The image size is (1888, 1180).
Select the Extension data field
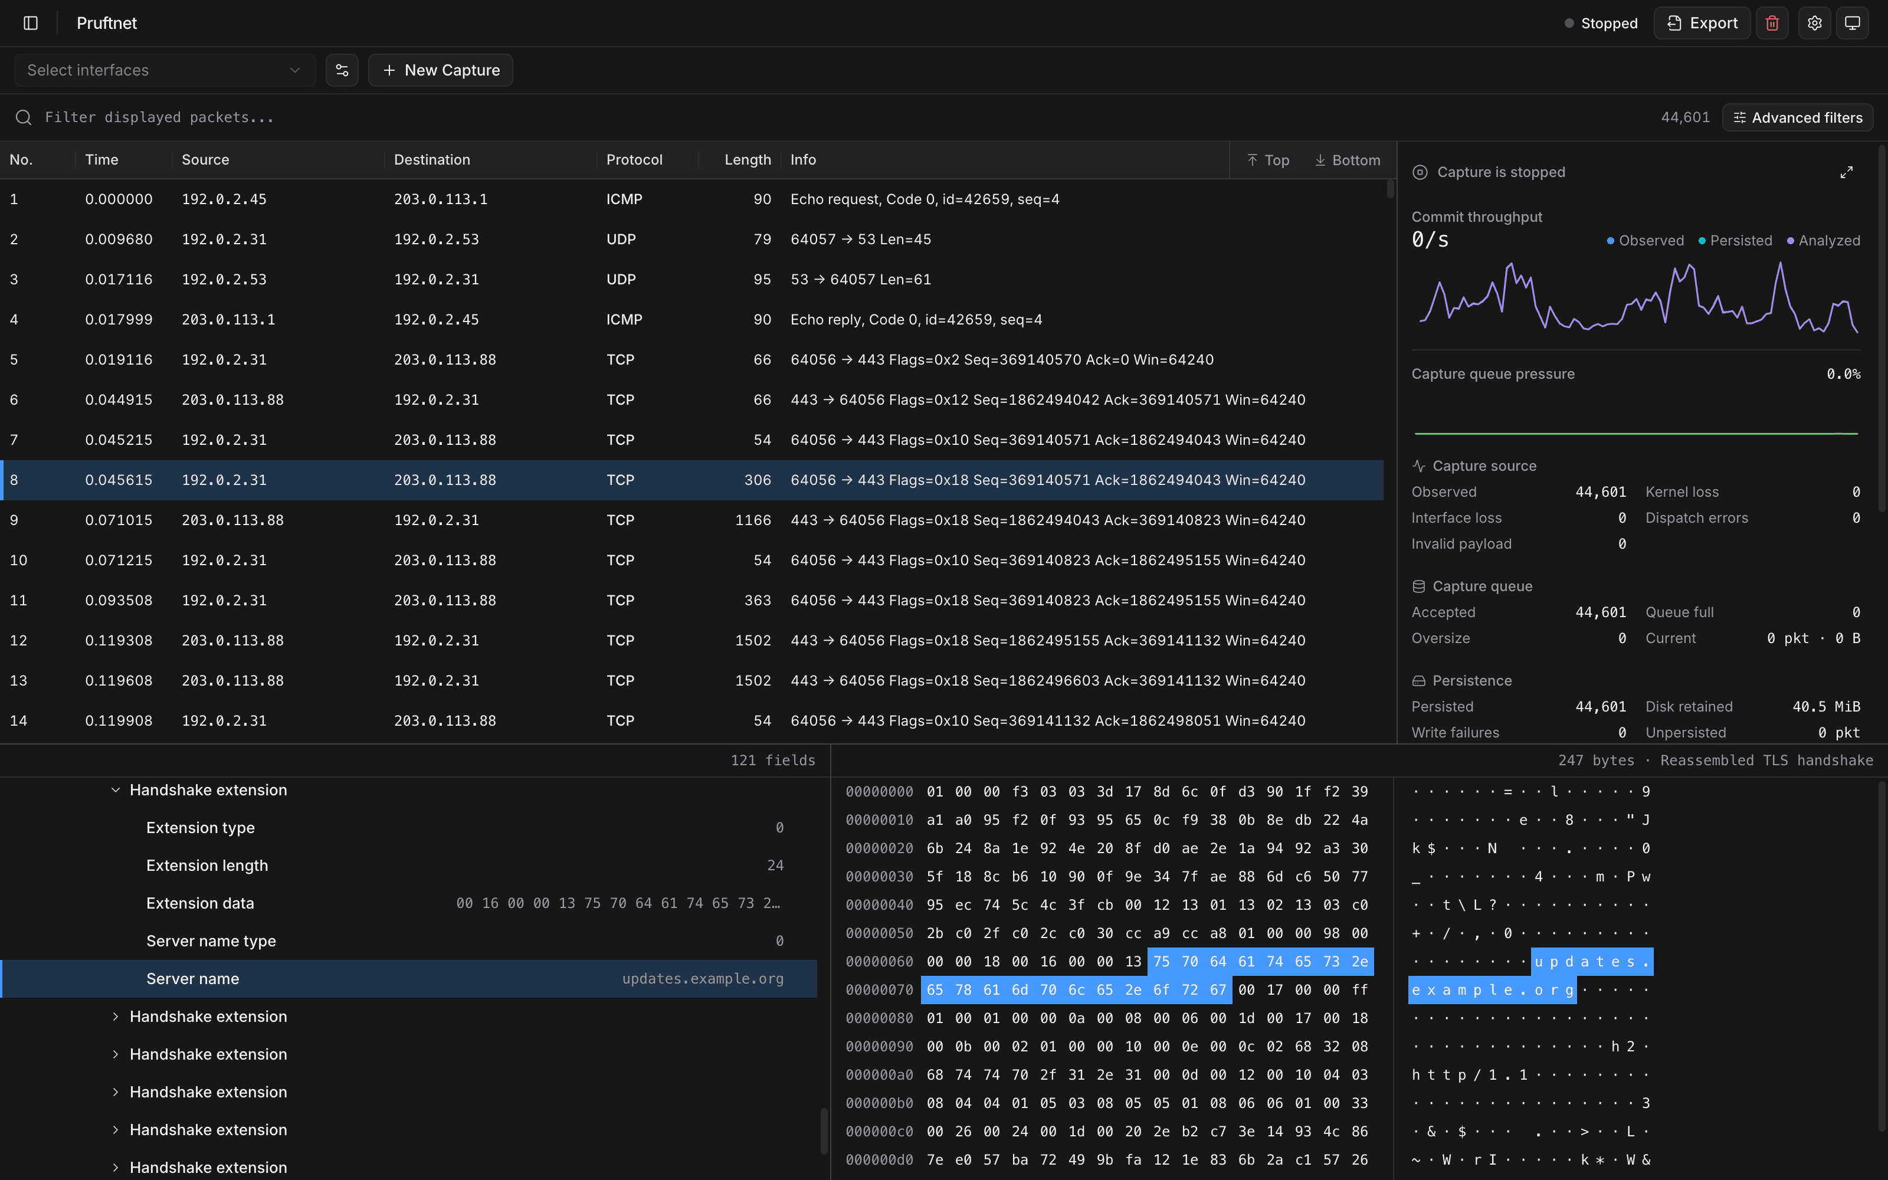pos(409,904)
